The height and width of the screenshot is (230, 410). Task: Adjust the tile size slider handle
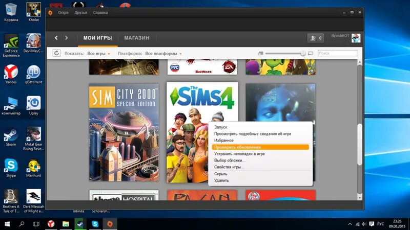[x=303, y=53]
